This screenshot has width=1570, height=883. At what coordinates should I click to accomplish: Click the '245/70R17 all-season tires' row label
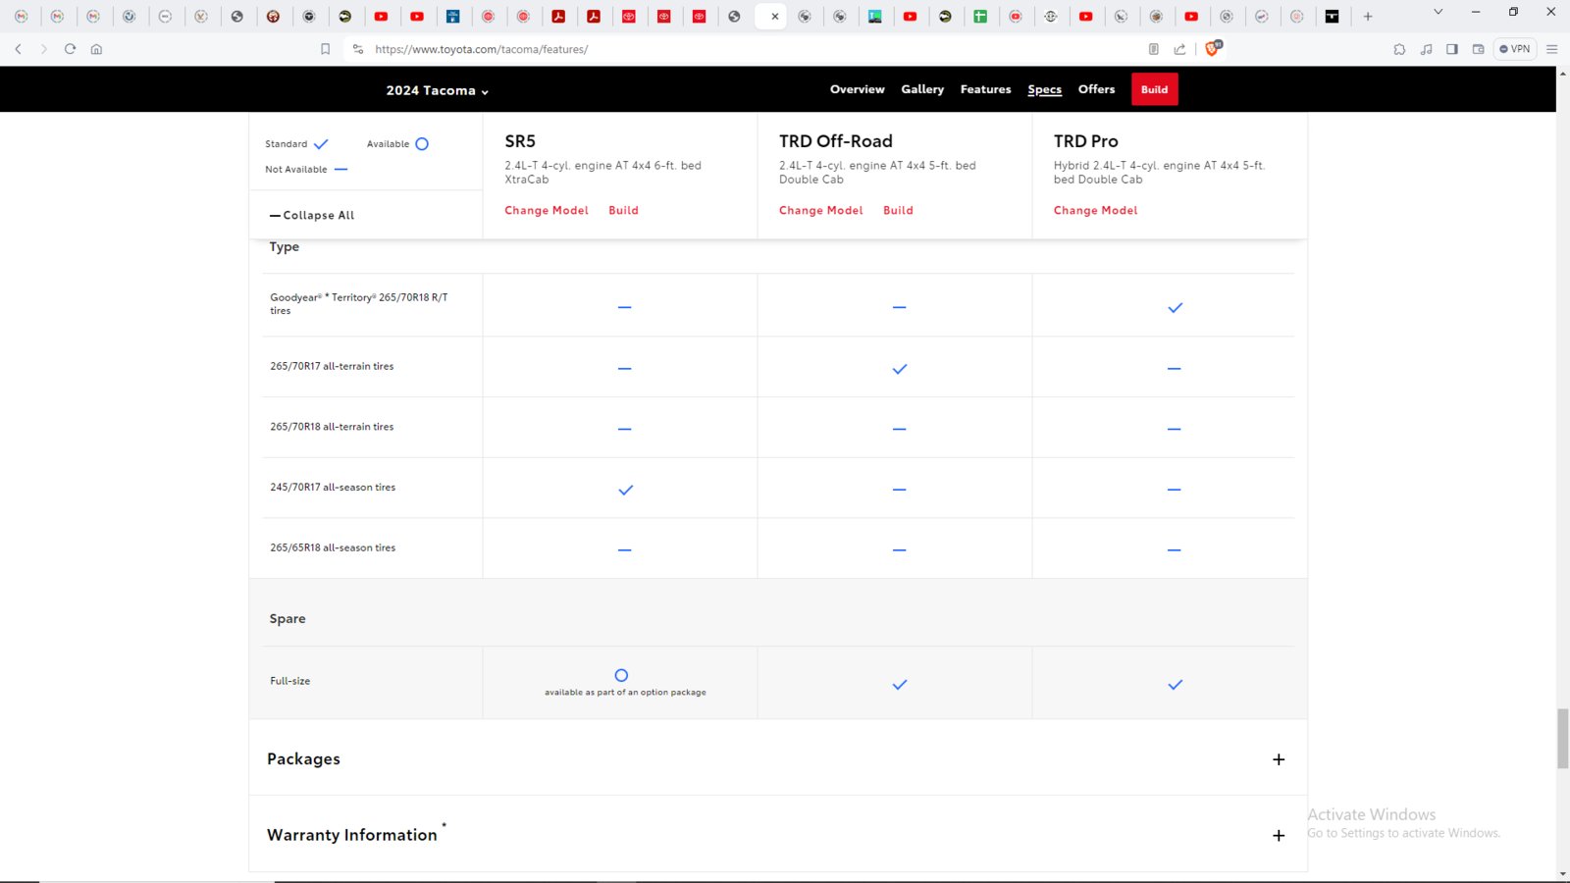click(333, 488)
